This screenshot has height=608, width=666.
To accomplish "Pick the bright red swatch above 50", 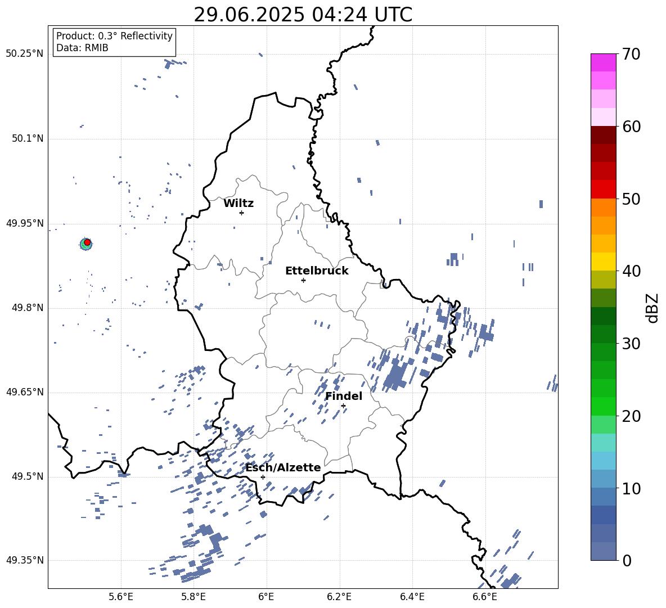I will coord(603,190).
